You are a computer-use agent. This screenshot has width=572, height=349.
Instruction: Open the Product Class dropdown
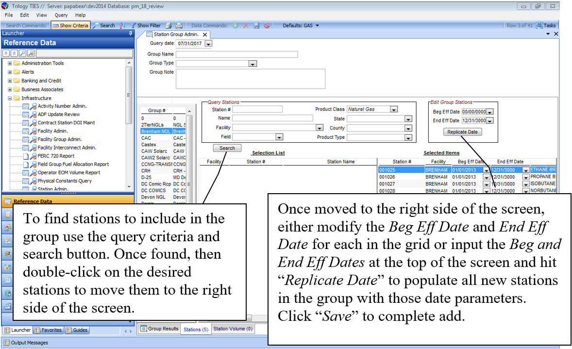tap(394, 109)
